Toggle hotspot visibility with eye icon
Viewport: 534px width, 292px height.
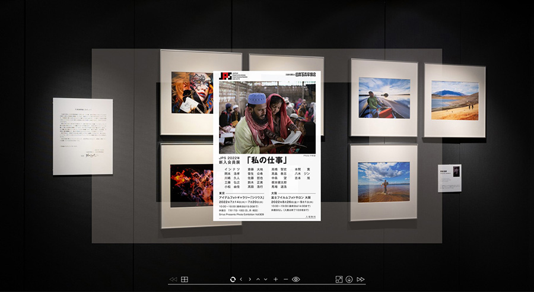[x=296, y=279]
